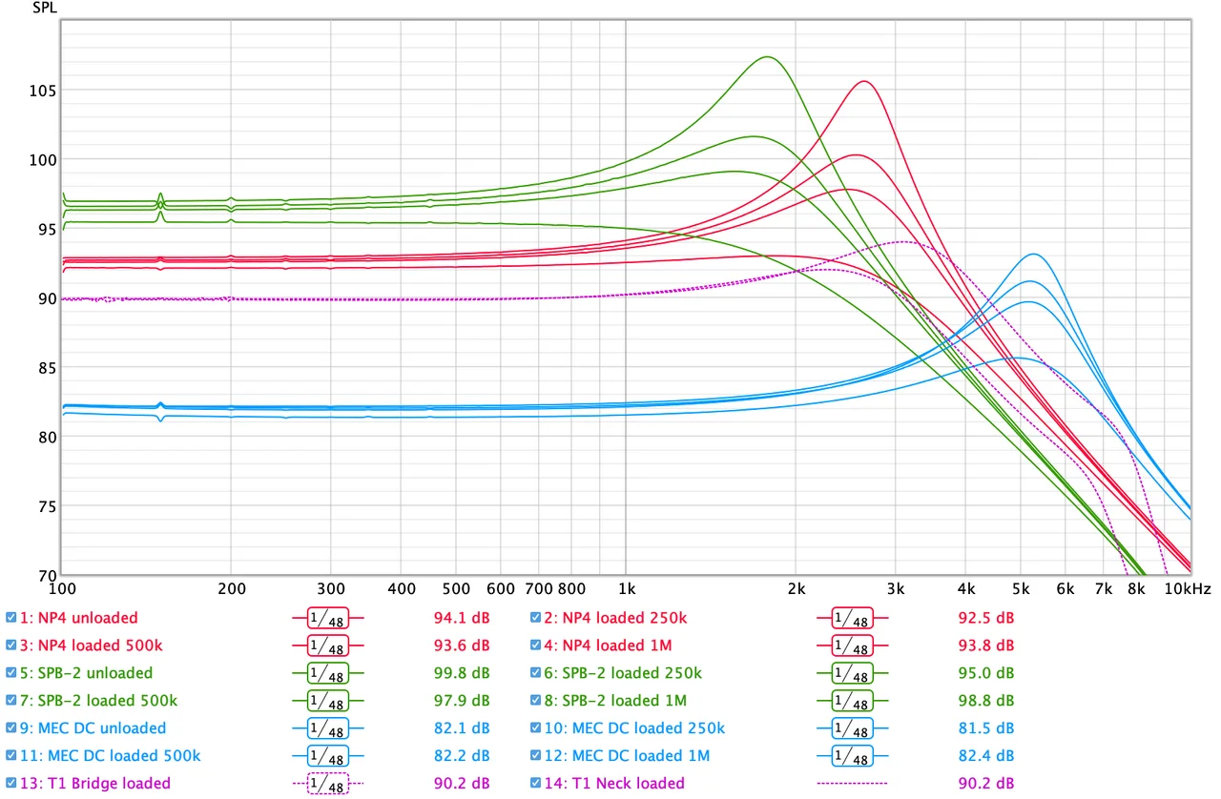Click the 1/48 smoothing badge for SPB-2 unloaded
The image size is (1221, 799).
(x=328, y=673)
